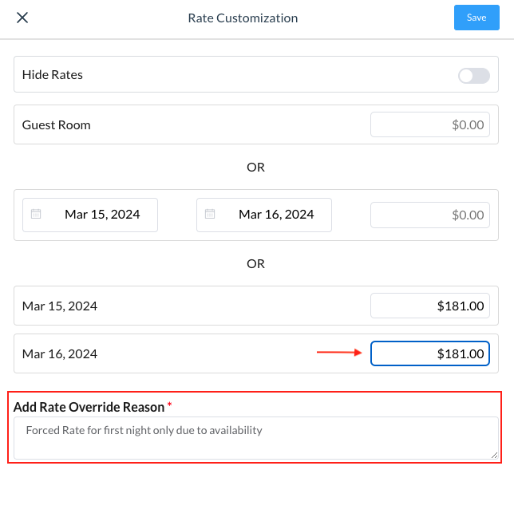Screen dimensions: 514x529
Task: Click the date range $0.00 rate field
Action: coord(430,215)
